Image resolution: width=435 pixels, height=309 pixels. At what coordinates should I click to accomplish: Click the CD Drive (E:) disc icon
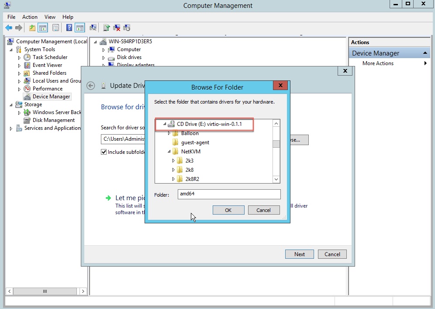pyautogui.click(x=172, y=124)
